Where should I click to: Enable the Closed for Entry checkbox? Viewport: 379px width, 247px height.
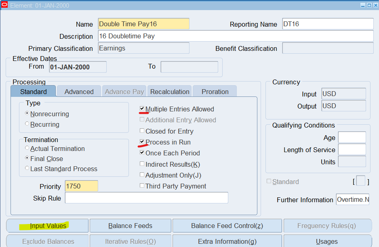click(x=142, y=131)
